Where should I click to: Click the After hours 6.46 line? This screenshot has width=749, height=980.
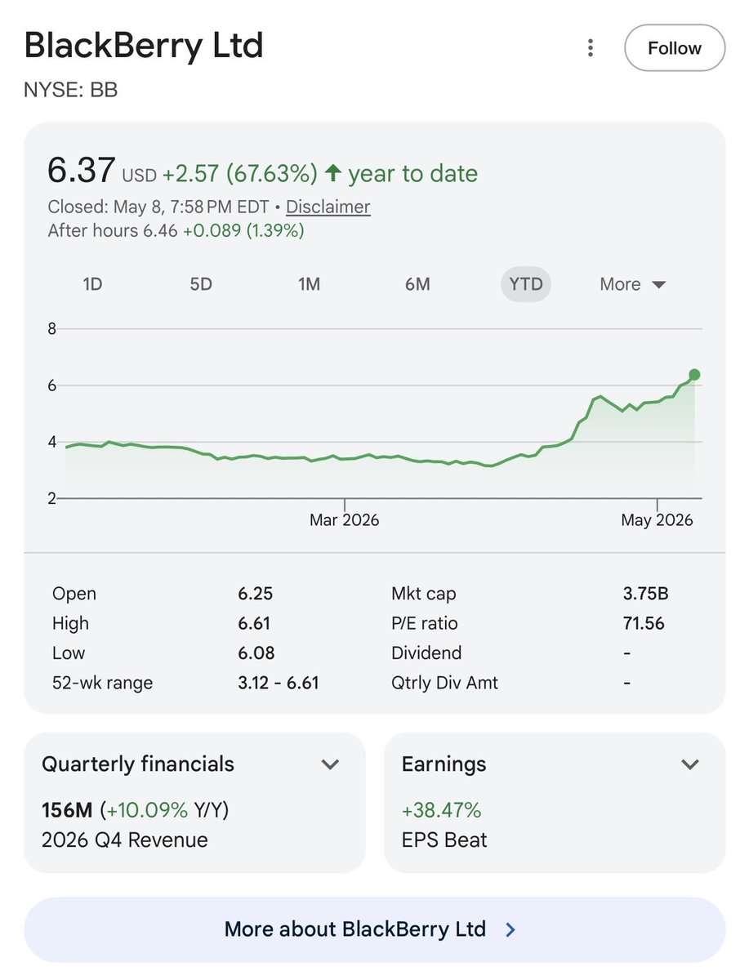(x=176, y=231)
